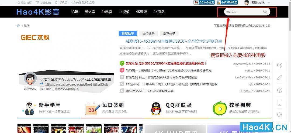Screen dimensions: 291x133
Task: Open the 论坛 navigation item
Action: pyautogui.click(x=75, y=12)
